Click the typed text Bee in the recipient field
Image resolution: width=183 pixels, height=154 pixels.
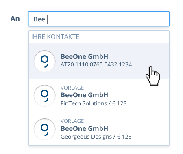[x=39, y=19]
